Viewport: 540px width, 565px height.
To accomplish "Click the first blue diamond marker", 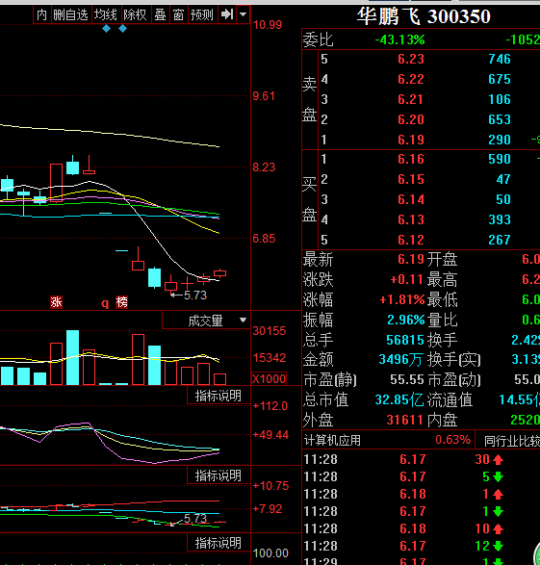I will [x=106, y=29].
